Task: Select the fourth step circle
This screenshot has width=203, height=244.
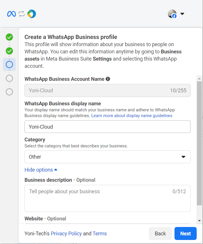Action: pyautogui.click(x=9, y=78)
